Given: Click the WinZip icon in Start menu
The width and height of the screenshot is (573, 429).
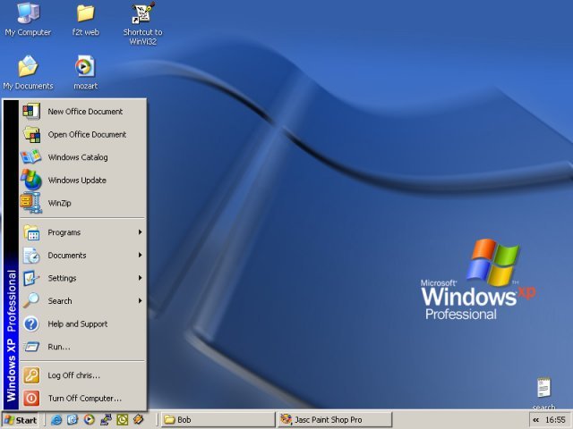Looking at the screenshot, I should click(31, 203).
